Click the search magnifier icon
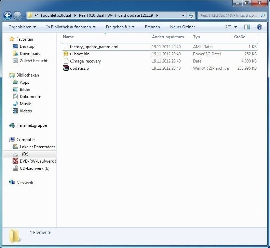The height and width of the screenshot is (248, 270). pos(262,15)
